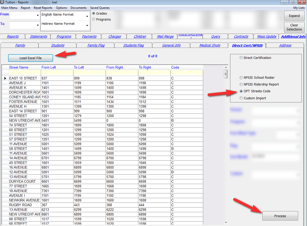Open the Address sub-tab

(x=285, y=45)
